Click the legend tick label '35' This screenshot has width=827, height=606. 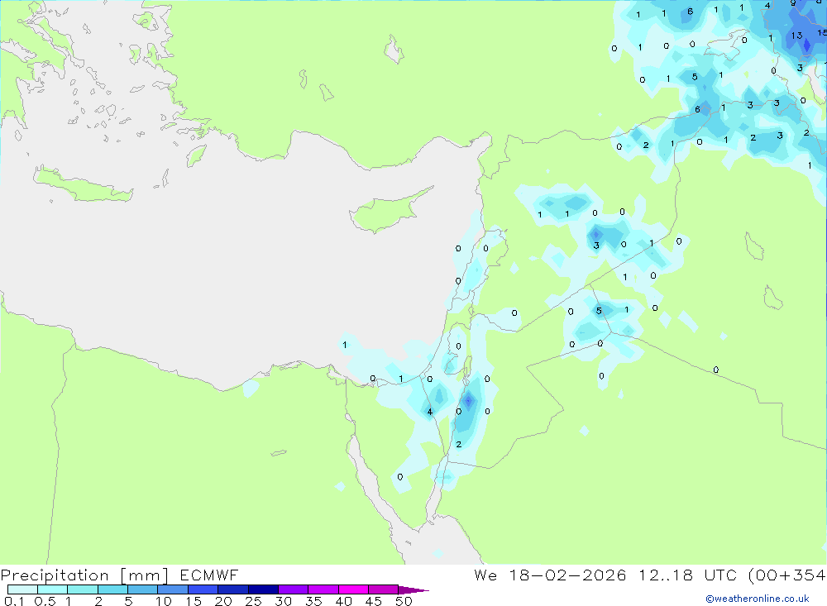(x=313, y=601)
